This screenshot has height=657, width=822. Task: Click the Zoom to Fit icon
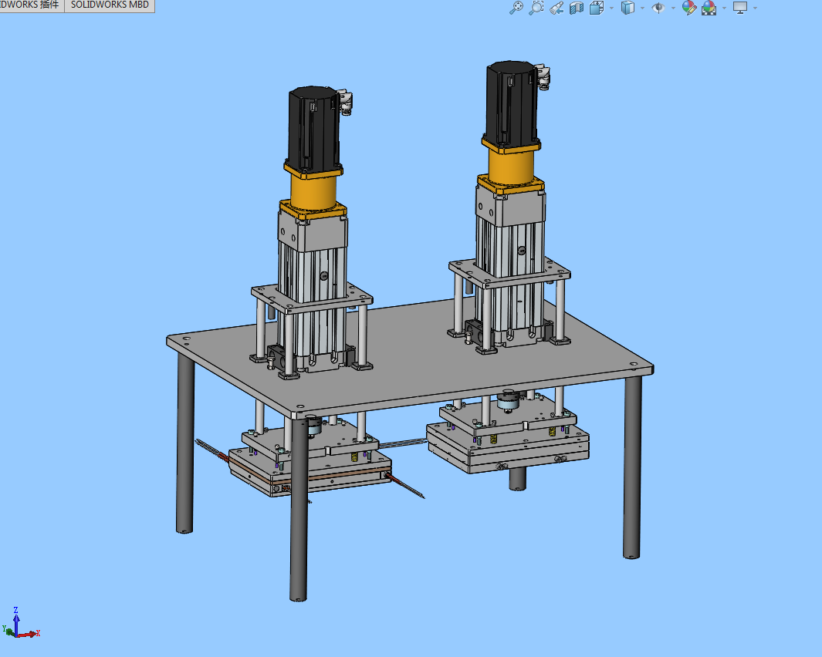[516, 8]
